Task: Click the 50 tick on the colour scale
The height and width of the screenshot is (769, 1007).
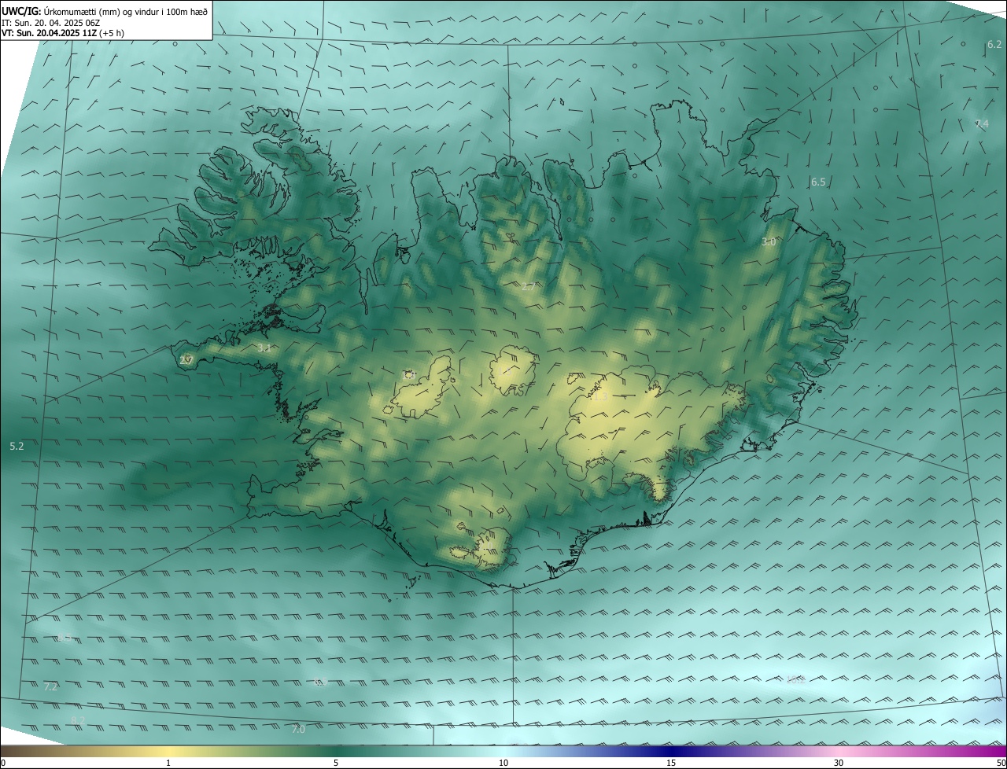Action: tap(1001, 763)
